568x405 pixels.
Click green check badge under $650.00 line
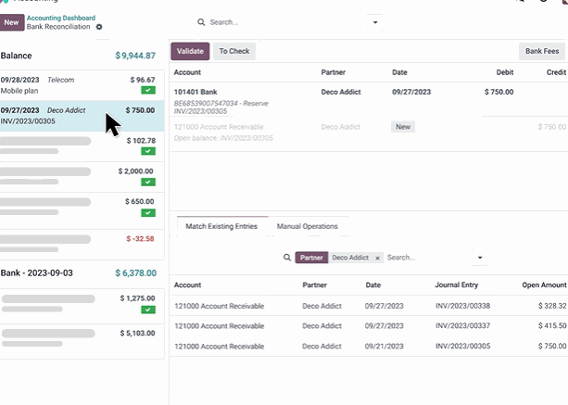148,212
